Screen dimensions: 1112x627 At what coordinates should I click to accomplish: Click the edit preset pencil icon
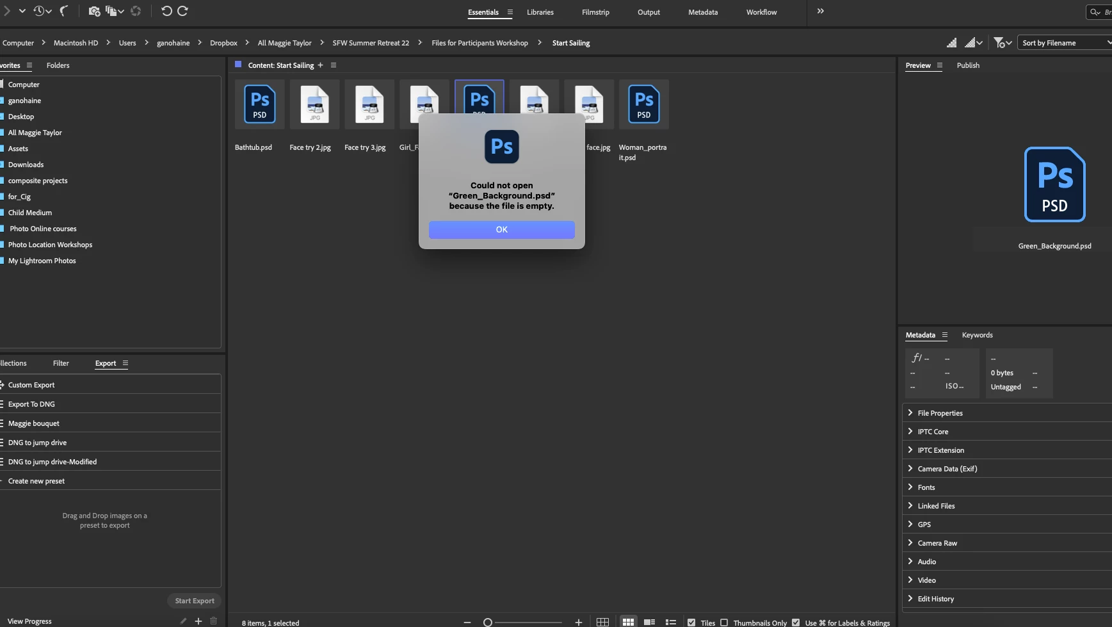[183, 621]
